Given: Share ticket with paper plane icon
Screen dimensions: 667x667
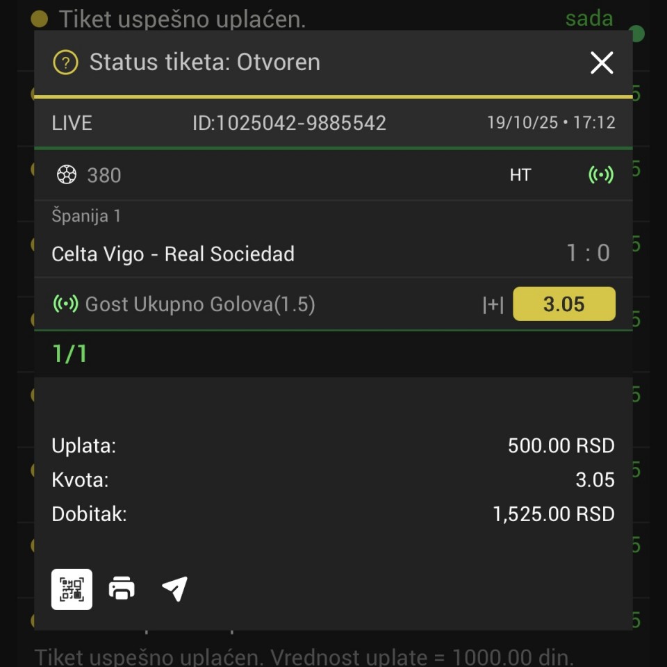Looking at the screenshot, I should click(x=174, y=589).
